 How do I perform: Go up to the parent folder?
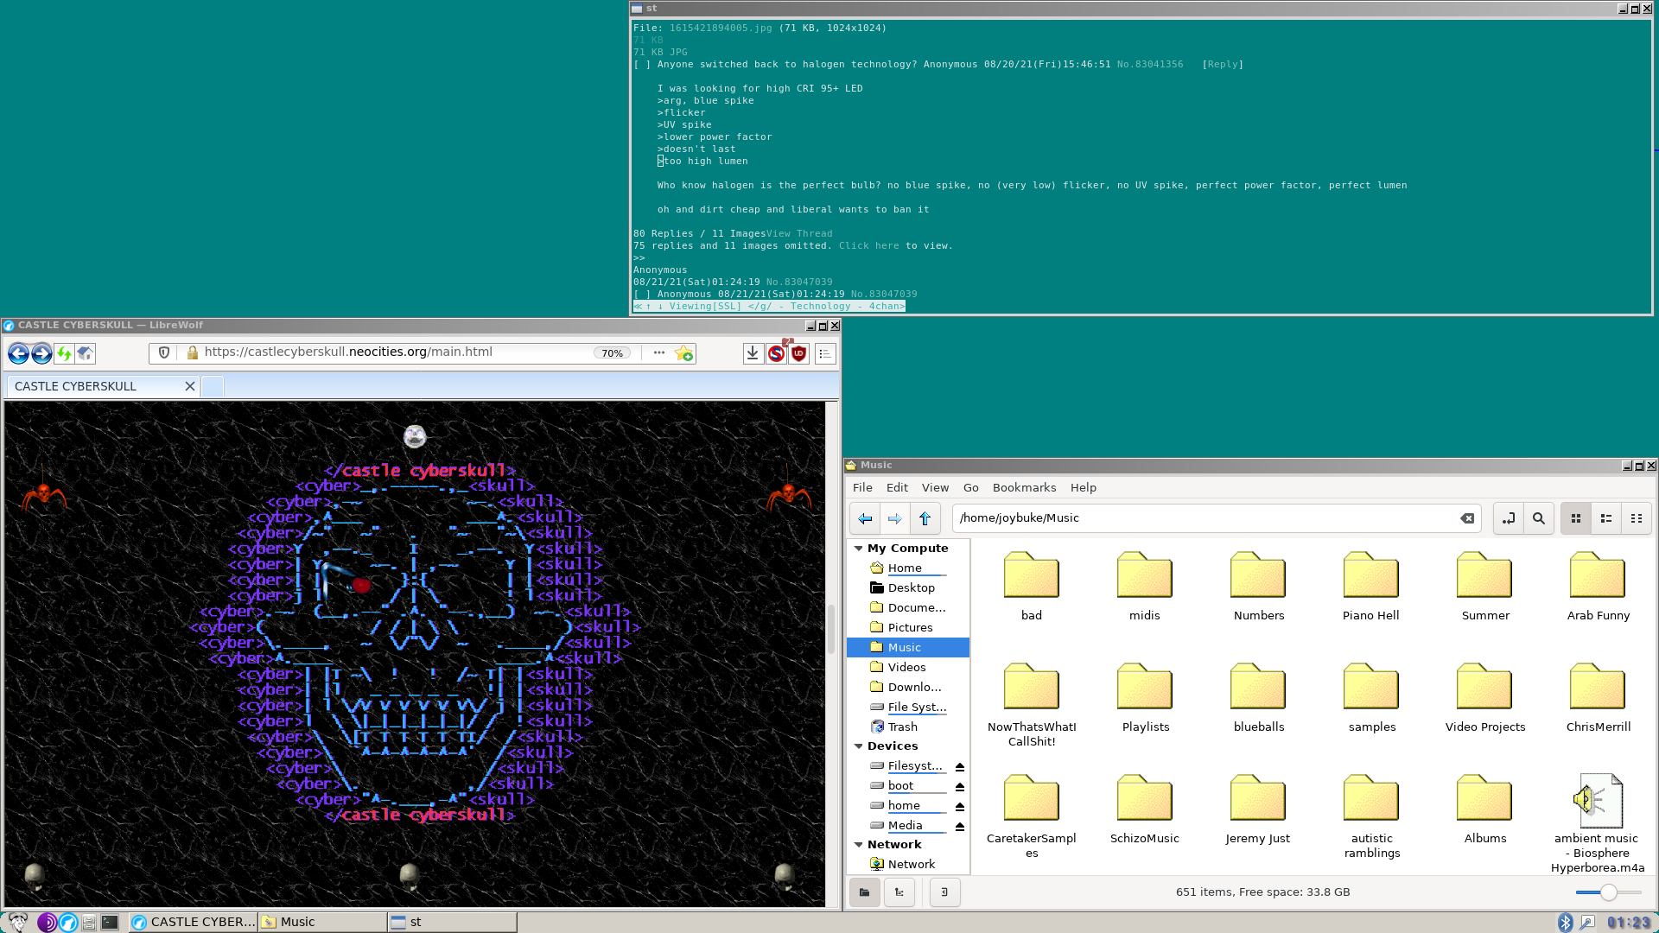[925, 518]
